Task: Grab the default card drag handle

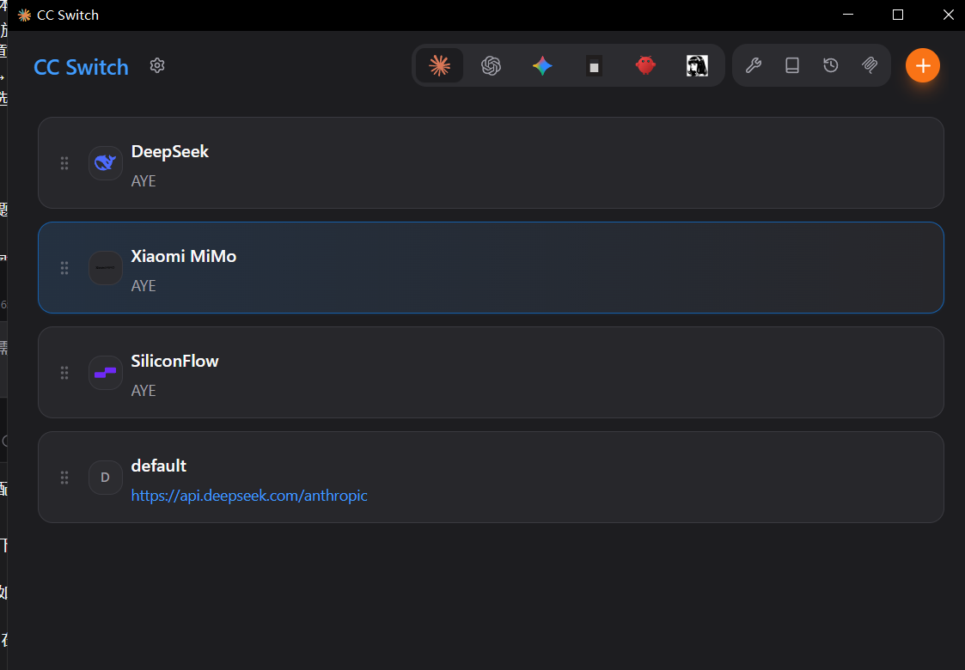Action: coord(64,478)
